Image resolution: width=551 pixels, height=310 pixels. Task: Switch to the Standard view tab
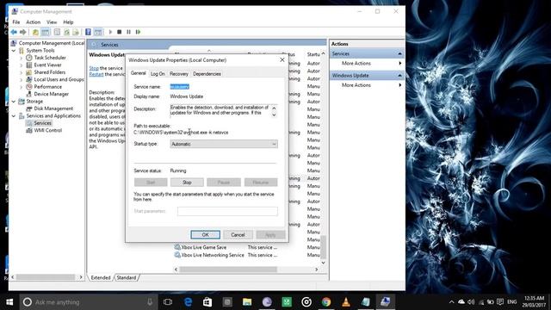127,277
